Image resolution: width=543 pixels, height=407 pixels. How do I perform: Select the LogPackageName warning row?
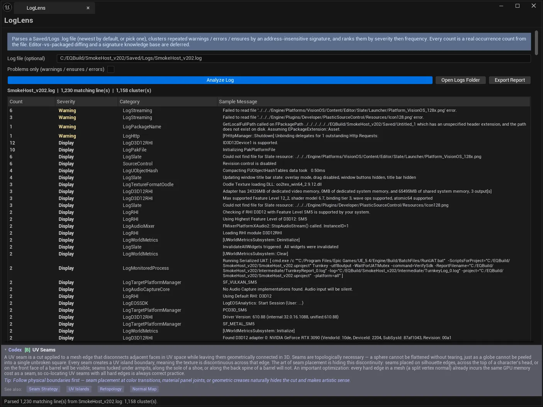269,127
